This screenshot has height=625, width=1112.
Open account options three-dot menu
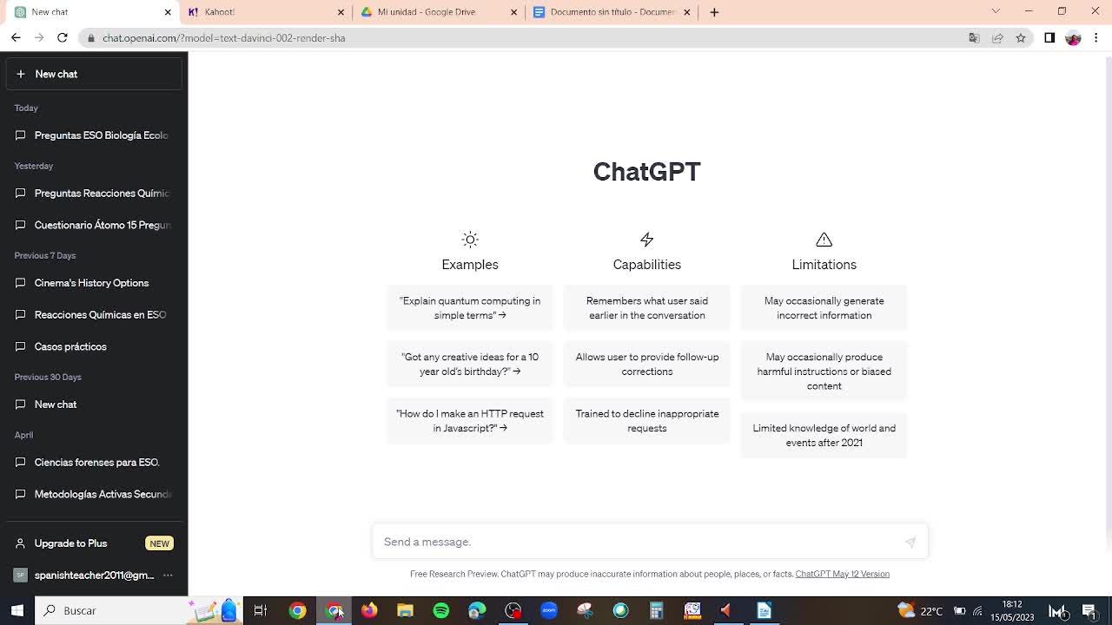point(168,575)
